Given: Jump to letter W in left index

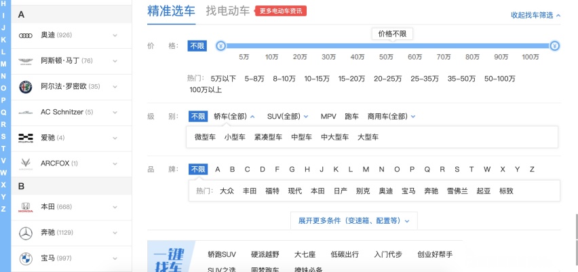Looking at the screenshot, I should 3,173.
